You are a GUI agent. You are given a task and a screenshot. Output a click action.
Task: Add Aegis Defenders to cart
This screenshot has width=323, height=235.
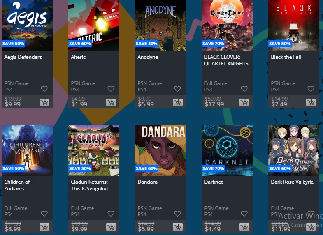click(x=44, y=102)
